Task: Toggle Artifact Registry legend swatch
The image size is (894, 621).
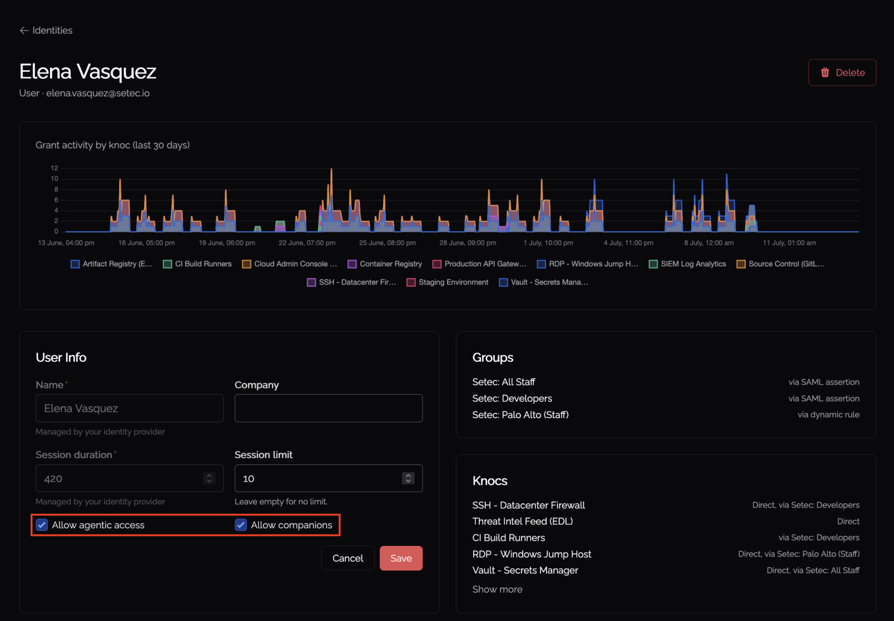Action: 75,264
